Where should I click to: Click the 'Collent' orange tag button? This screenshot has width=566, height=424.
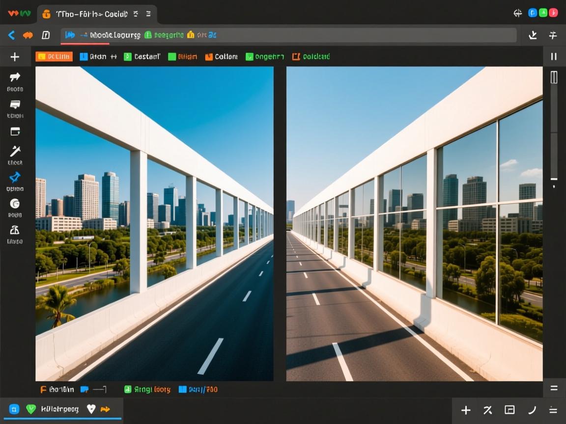[x=221, y=56]
